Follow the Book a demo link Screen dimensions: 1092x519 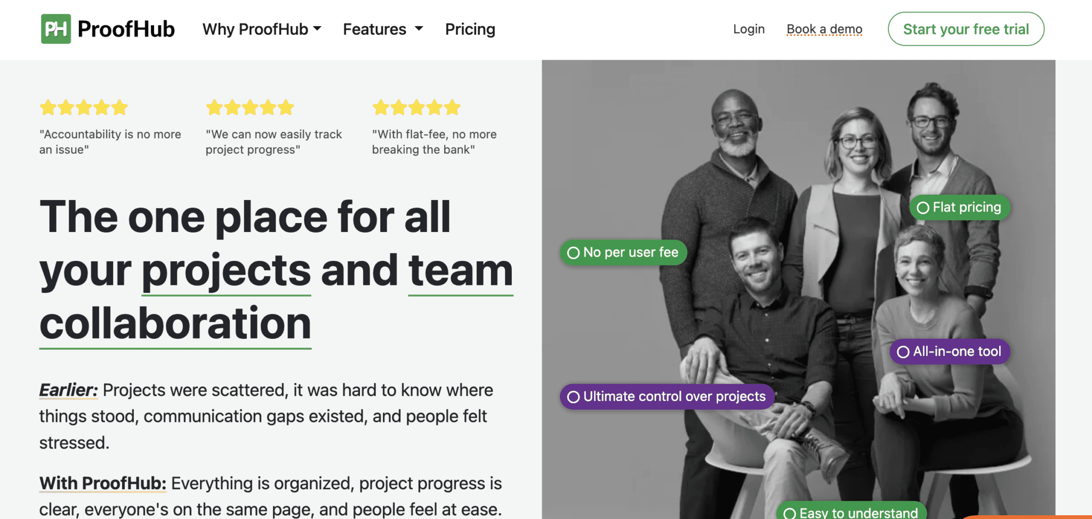click(x=824, y=29)
